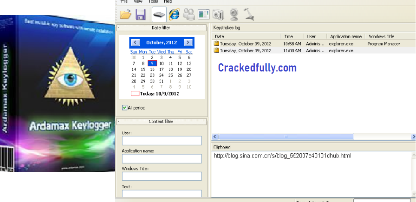
Task: Click explorer.exe cell in 10:58 AM row
Action: point(341,44)
